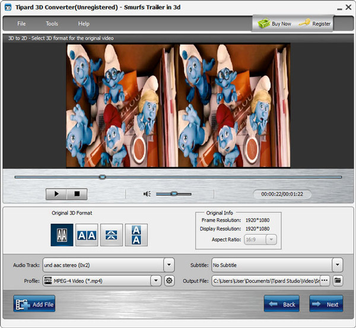This screenshot has width=356, height=328.
Task: Open the Profile format dropdown
Action: click(156, 281)
